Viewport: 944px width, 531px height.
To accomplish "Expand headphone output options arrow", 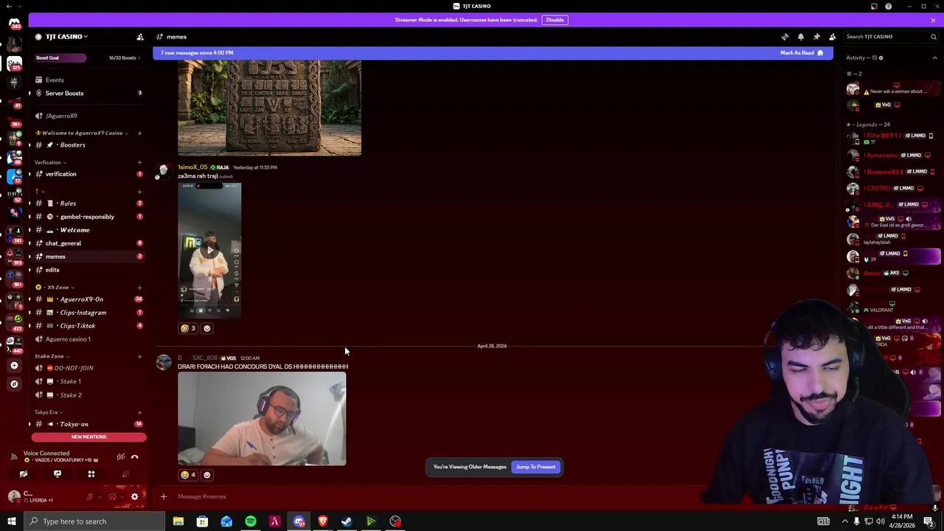I will click(122, 497).
